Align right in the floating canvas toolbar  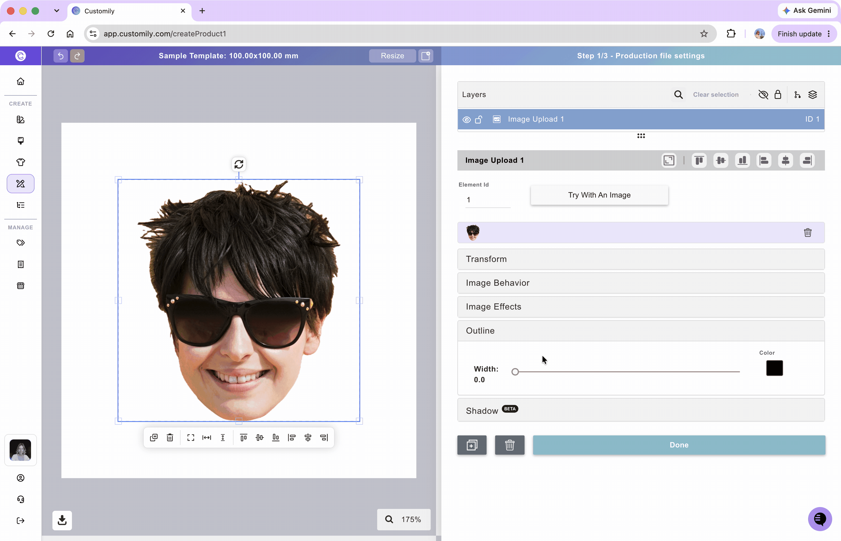(x=324, y=437)
